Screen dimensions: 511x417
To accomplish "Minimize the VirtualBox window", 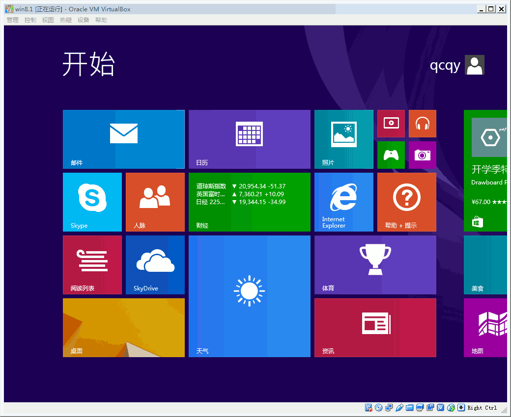I will [481, 9].
